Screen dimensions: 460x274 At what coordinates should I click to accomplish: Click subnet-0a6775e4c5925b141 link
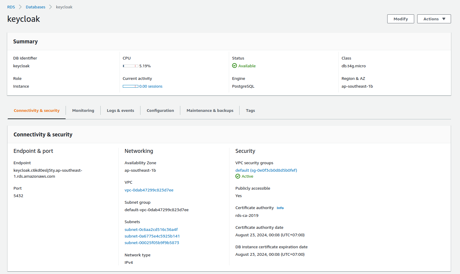click(x=152, y=236)
